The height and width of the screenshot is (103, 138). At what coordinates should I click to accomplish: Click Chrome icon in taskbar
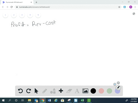pos(43,100)
